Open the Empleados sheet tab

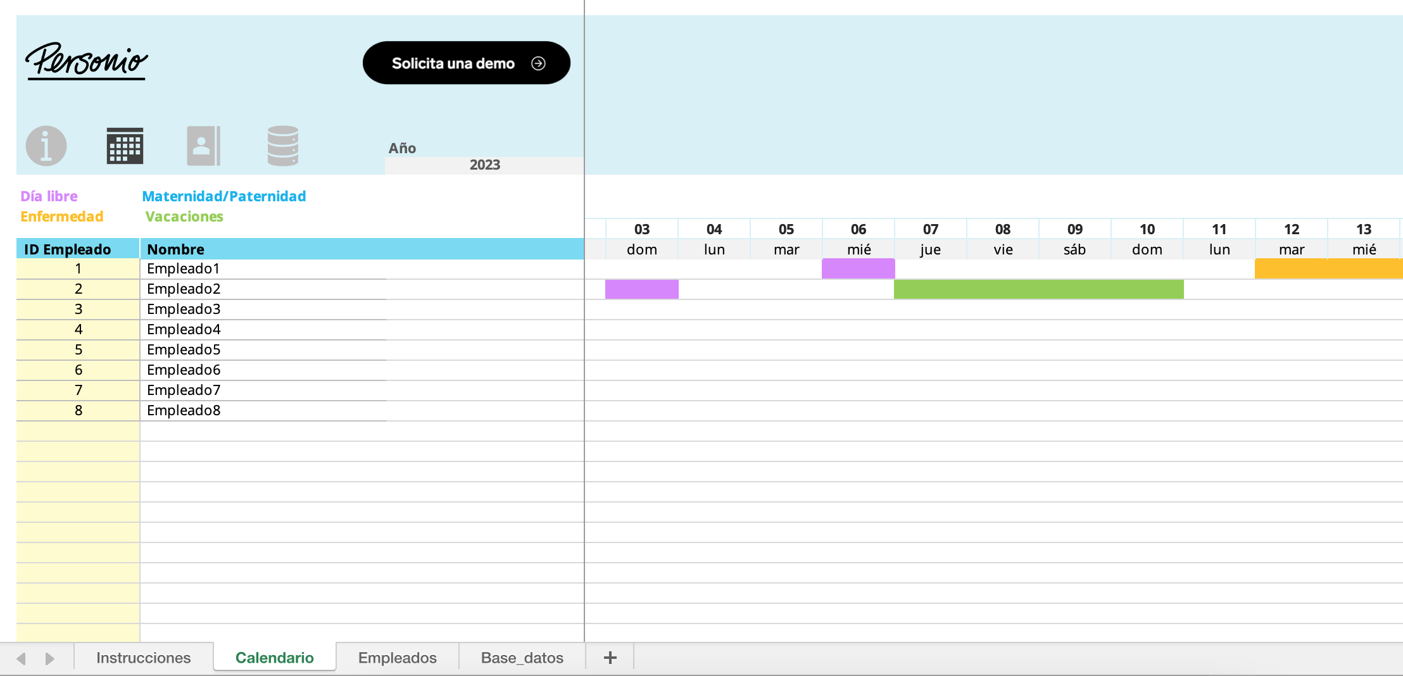398,658
